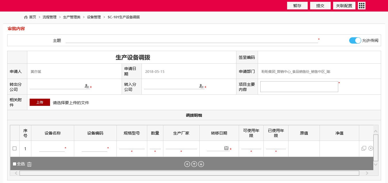Open calendar picker for 转移日期
The image size is (388, 183).
[x=226, y=148]
